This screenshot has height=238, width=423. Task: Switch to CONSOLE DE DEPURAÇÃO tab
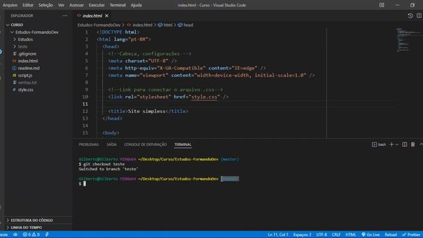(x=145, y=145)
